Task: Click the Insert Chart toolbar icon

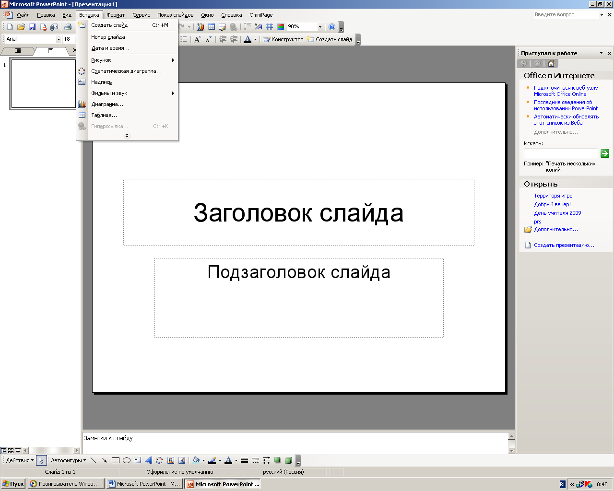Action: pos(201,27)
